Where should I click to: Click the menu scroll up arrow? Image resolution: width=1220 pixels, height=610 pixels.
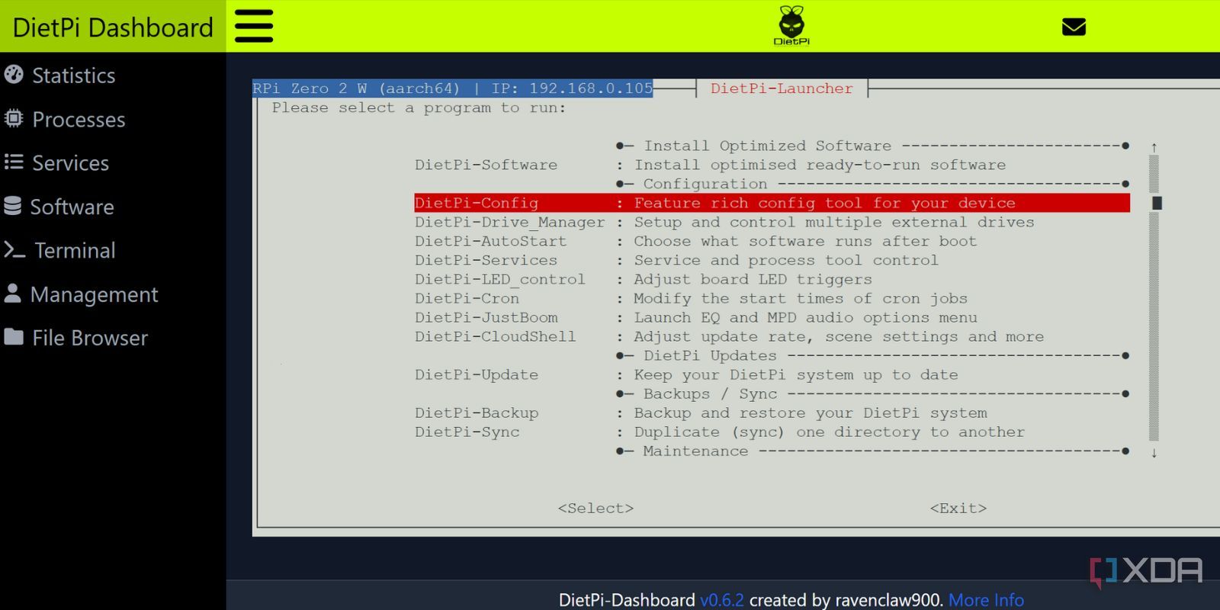(1154, 146)
